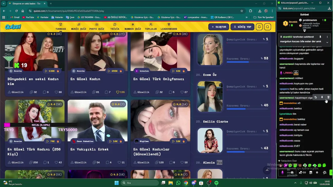Reload the quizei page
333x187 pixels.
coord(16,11)
